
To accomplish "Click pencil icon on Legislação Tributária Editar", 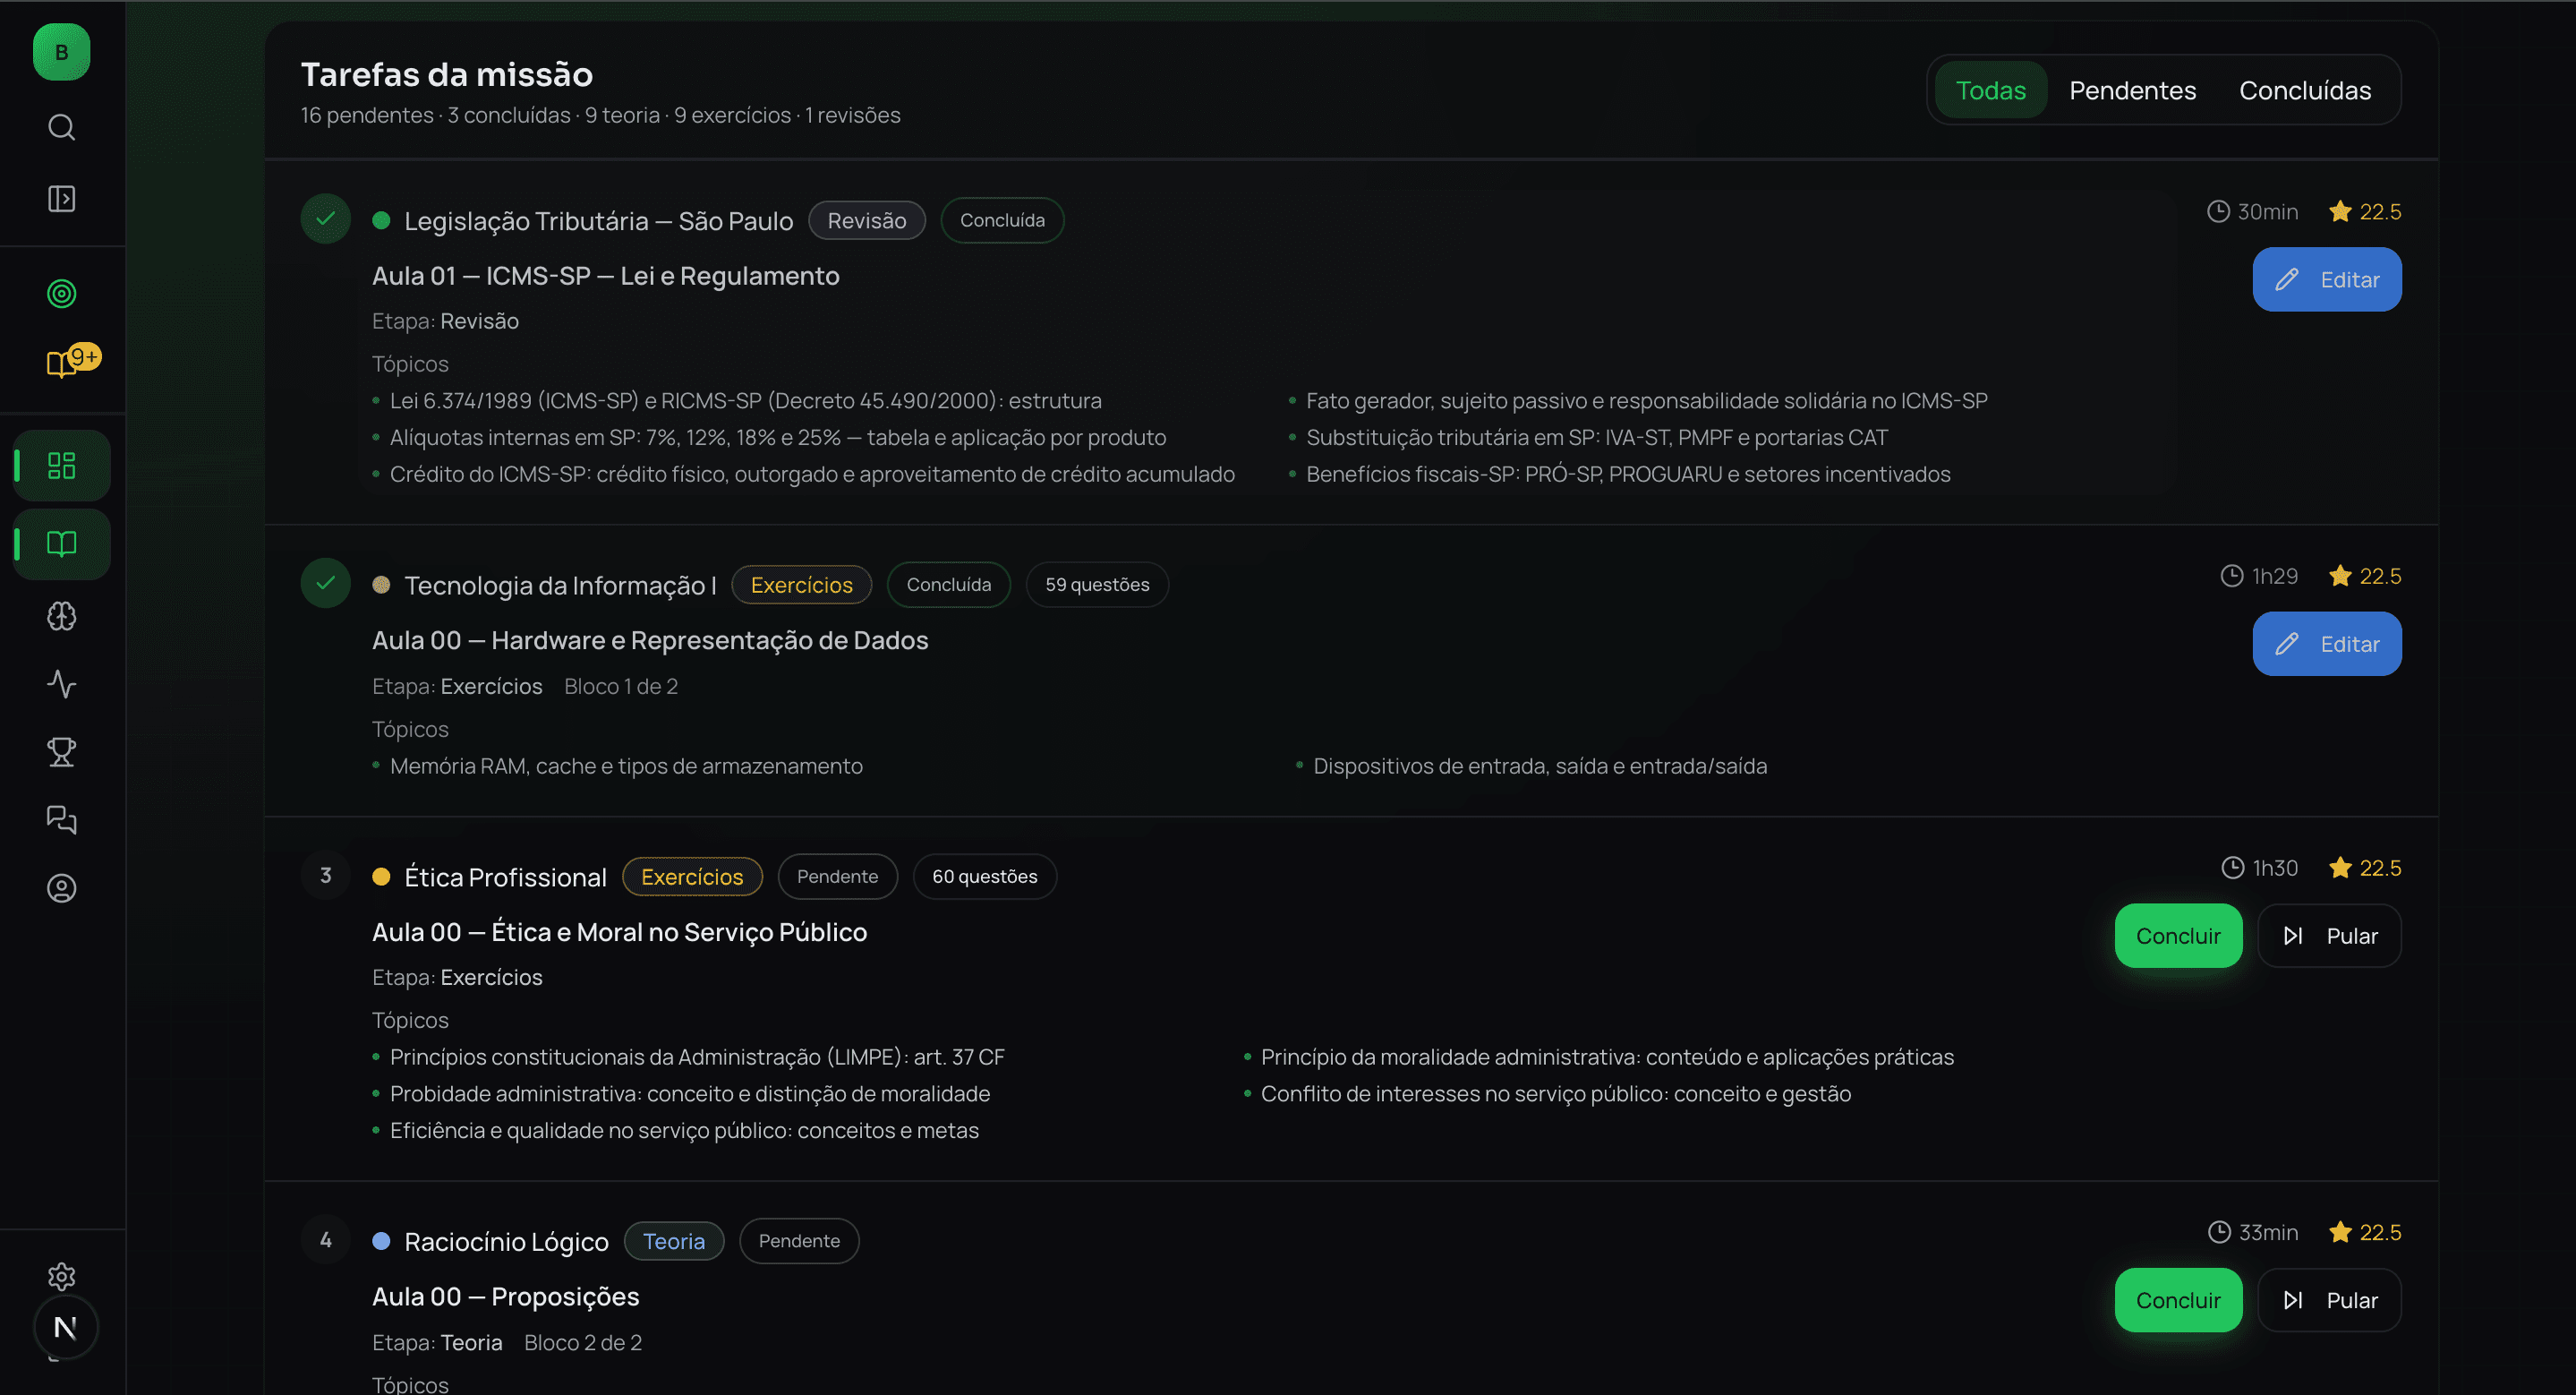I will click(2287, 280).
